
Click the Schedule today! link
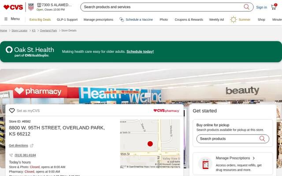pyautogui.click(x=140, y=51)
